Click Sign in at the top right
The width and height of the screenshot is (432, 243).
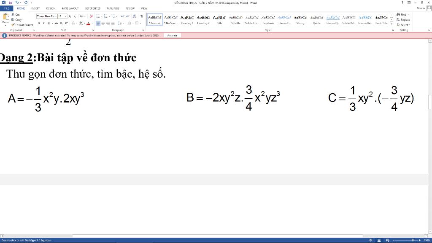point(421,8)
